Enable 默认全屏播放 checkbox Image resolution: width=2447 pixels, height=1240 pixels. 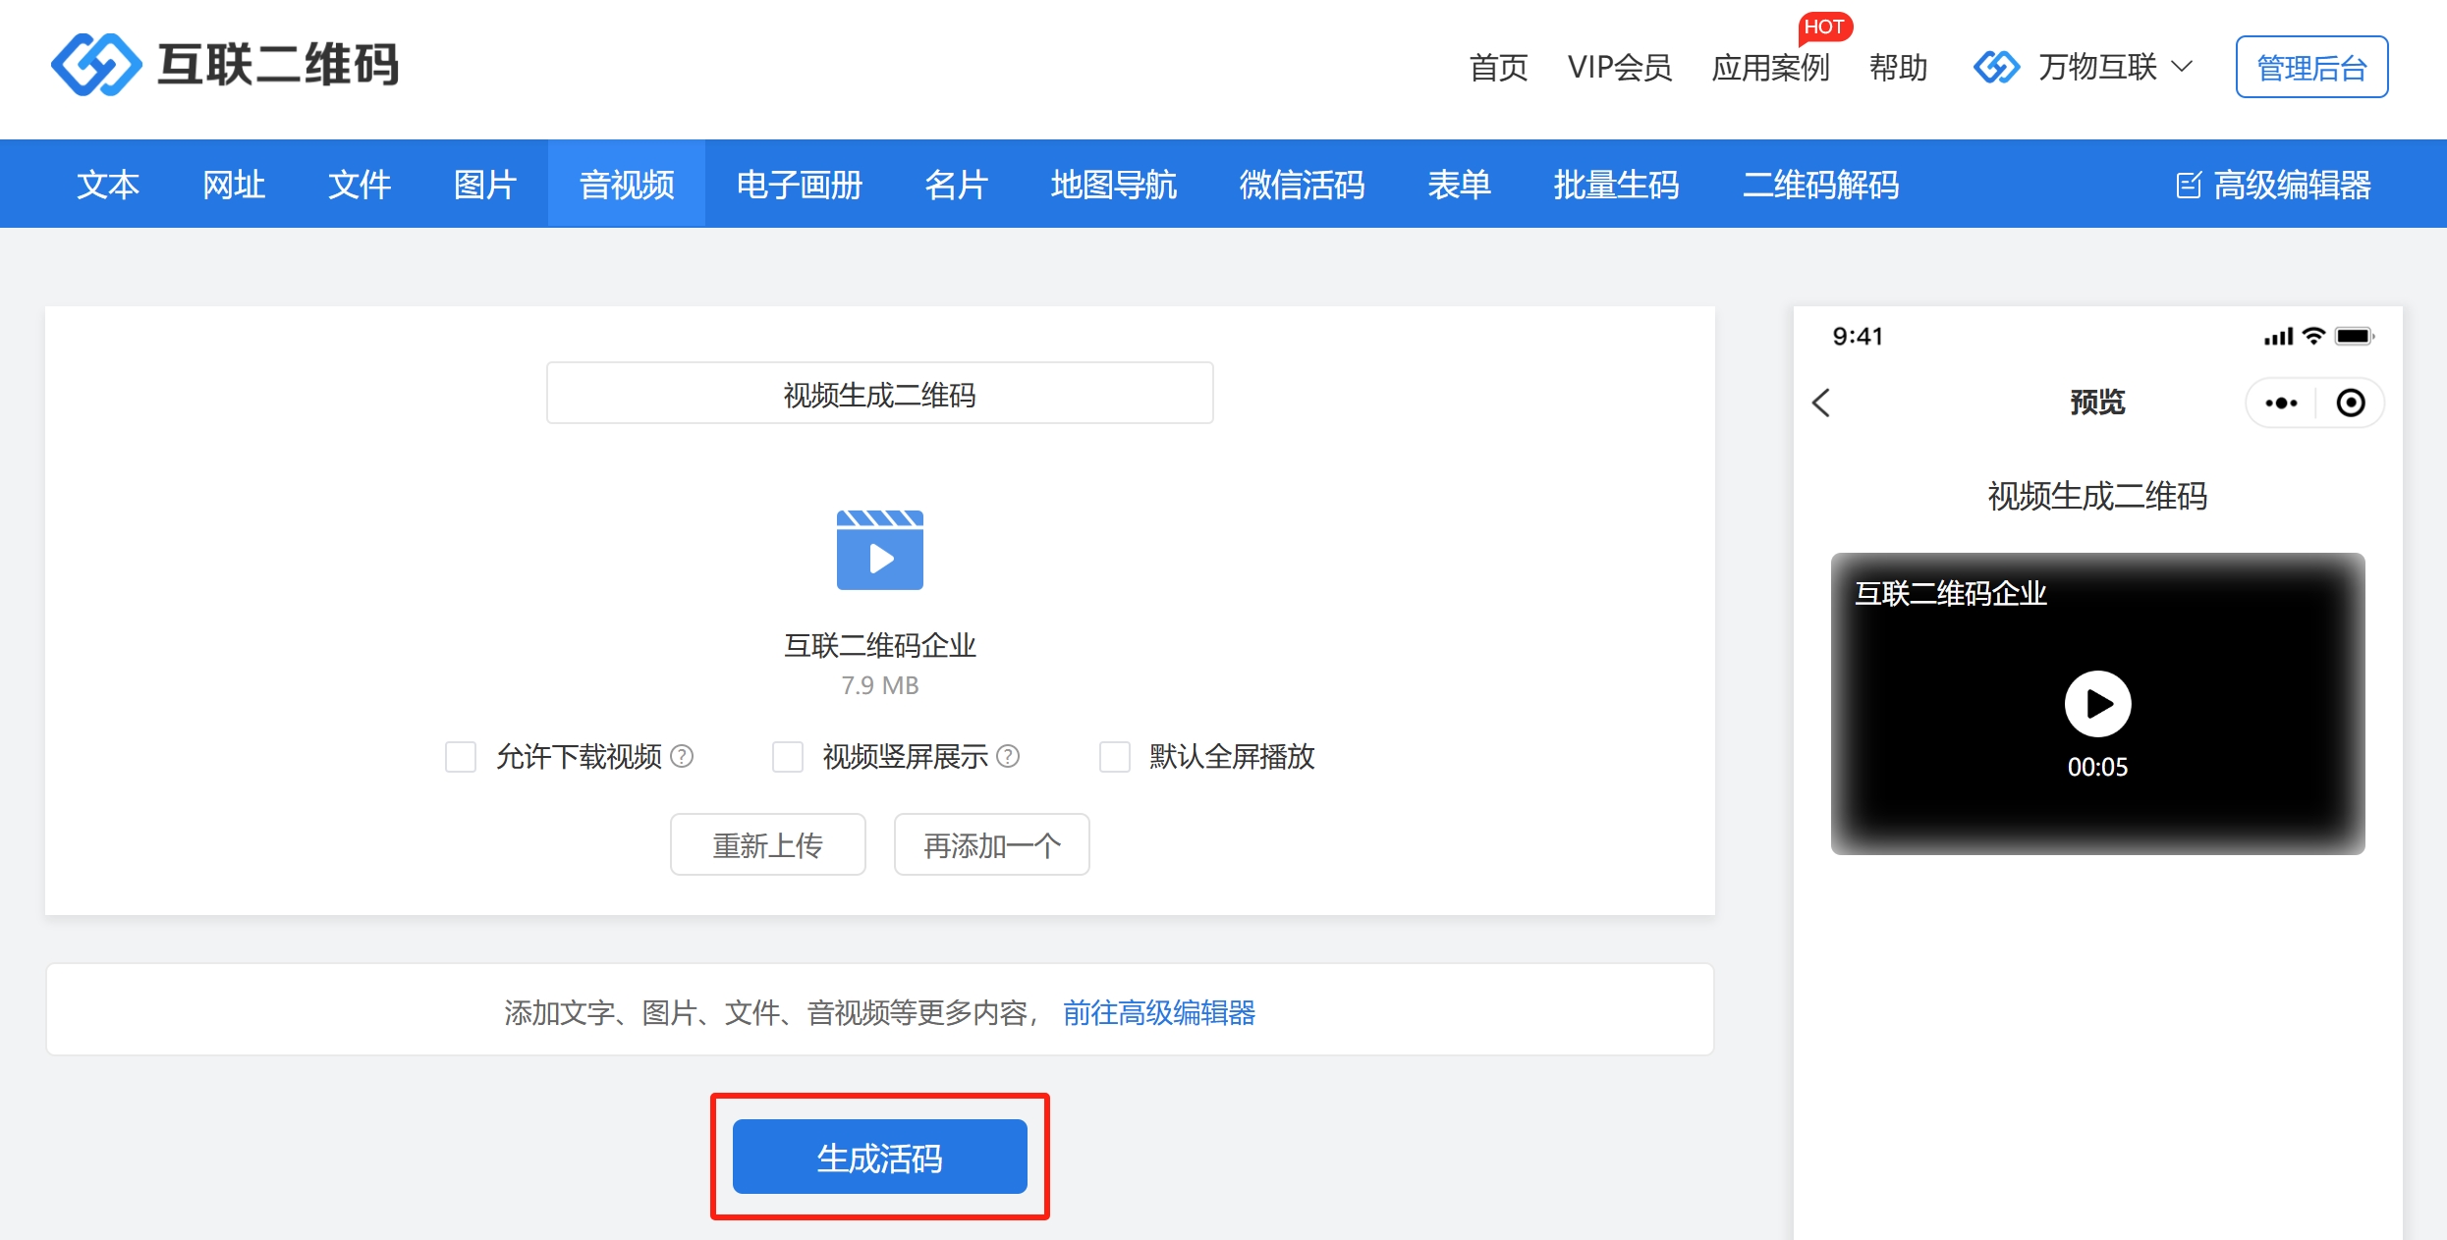(1114, 756)
